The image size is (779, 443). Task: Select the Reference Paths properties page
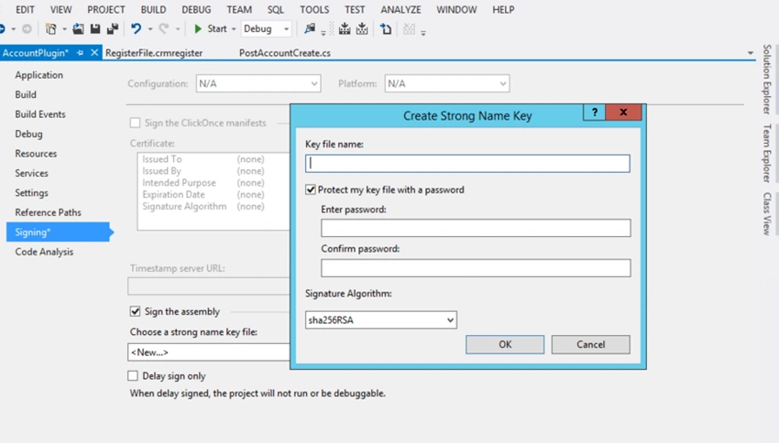pos(48,212)
